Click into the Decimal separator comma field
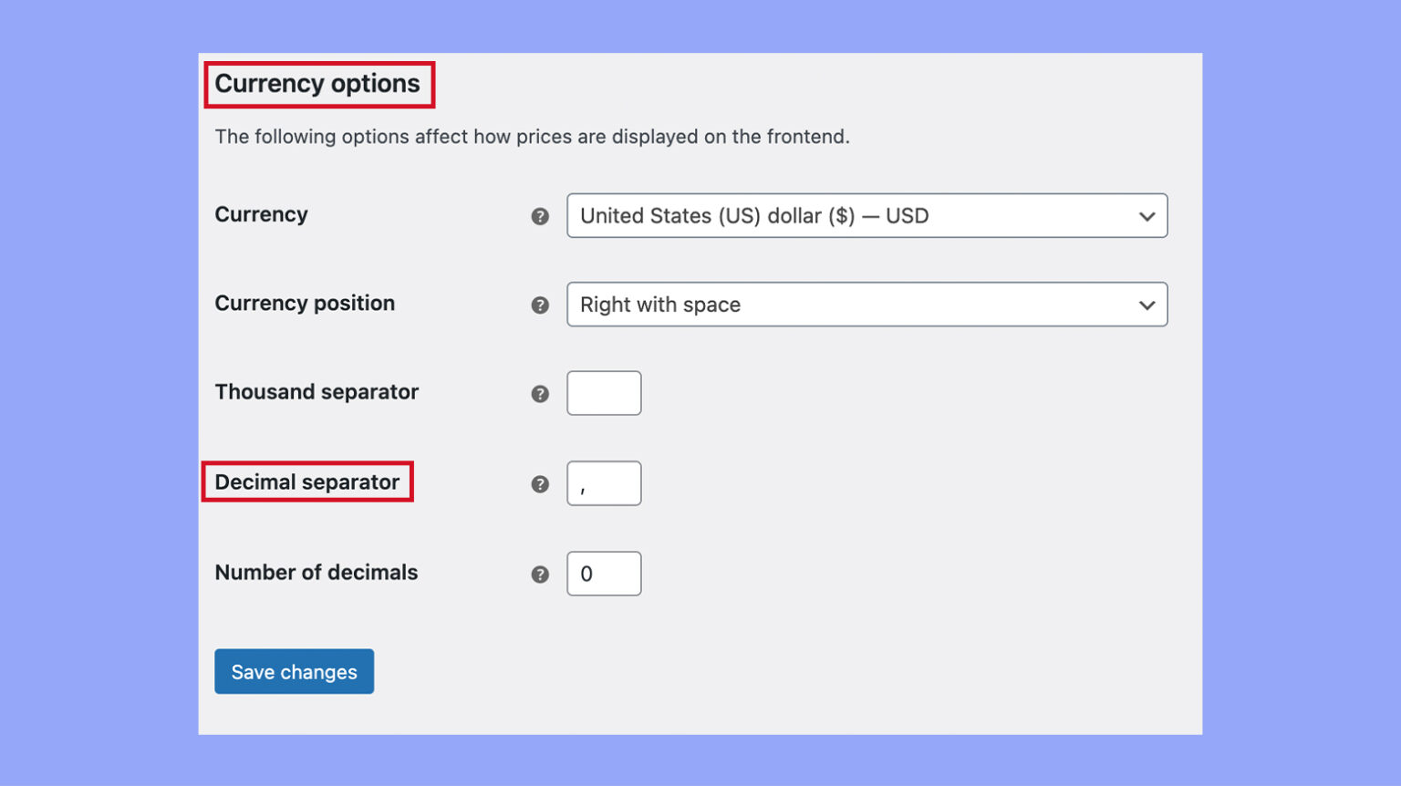Viewport: 1401px width, 786px height. click(x=604, y=483)
